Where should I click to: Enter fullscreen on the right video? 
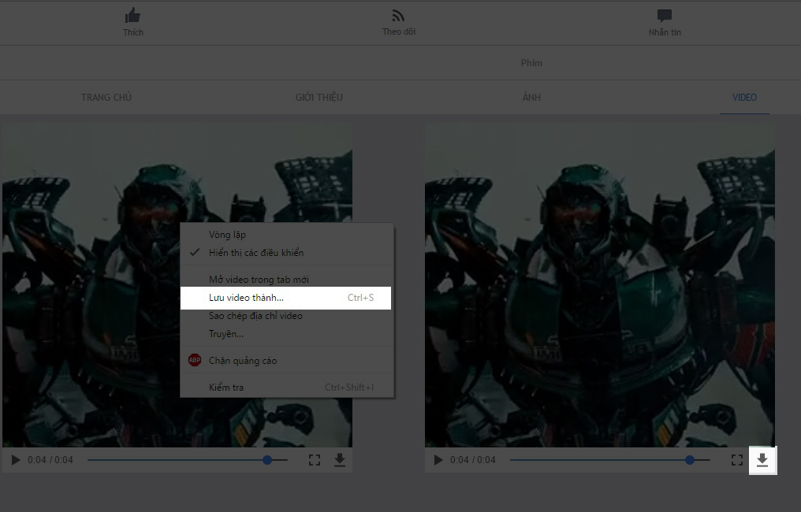point(737,460)
